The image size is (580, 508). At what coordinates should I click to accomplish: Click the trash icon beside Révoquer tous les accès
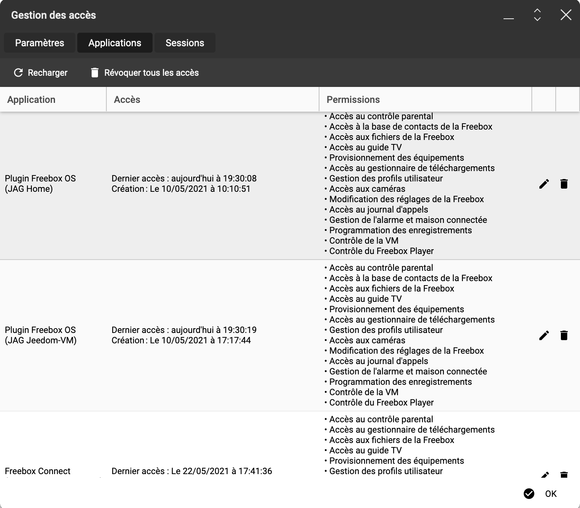click(95, 73)
